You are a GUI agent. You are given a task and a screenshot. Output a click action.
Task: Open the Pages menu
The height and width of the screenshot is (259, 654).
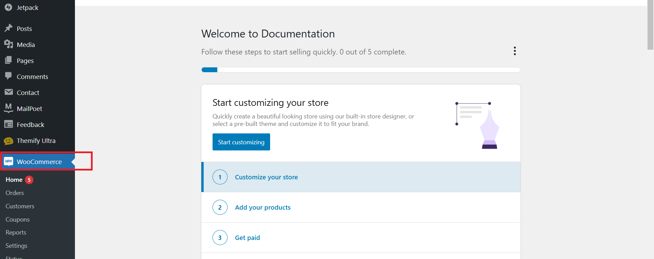tap(25, 61)
